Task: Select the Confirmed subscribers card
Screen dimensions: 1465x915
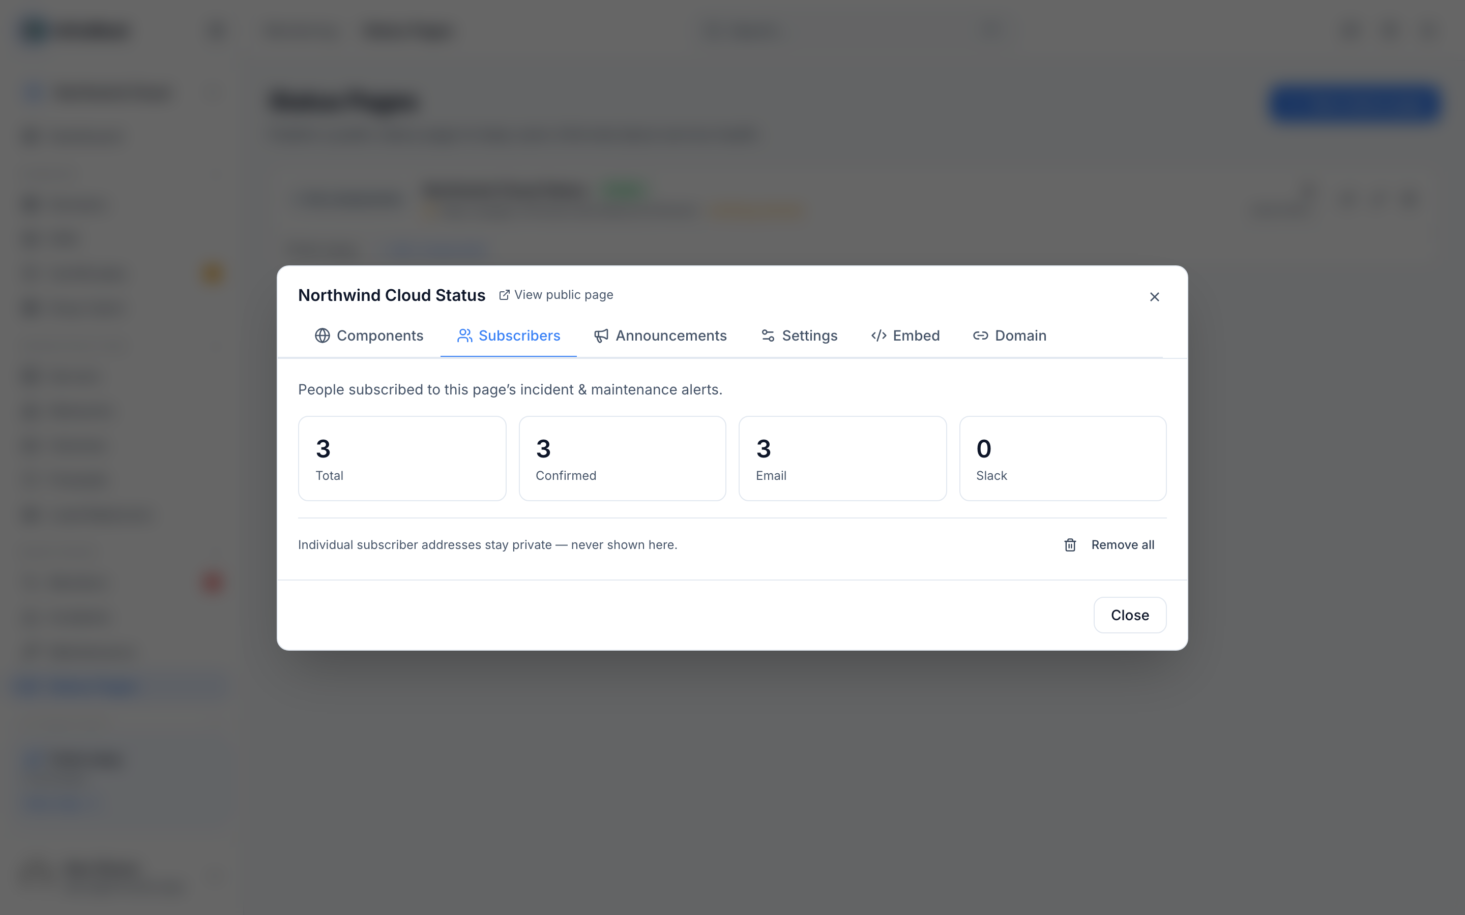Action: 622,458
